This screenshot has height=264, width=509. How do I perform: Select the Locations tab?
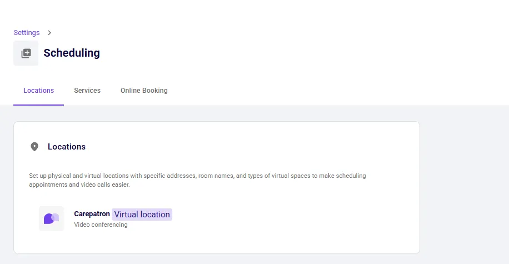pos(38,91)
